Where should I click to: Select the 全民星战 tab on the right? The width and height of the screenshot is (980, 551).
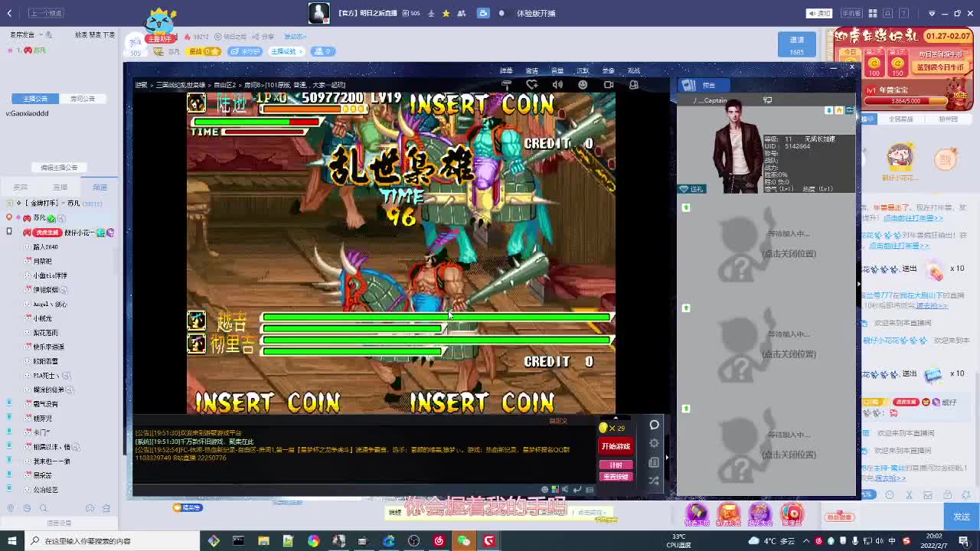coord(901,119)
